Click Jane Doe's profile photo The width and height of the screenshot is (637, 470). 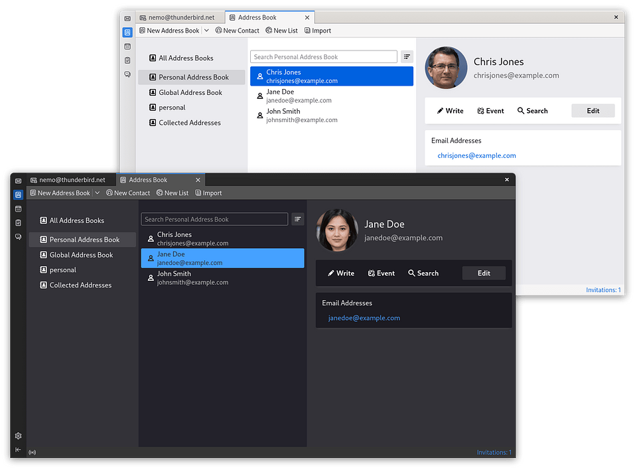[337, 230]
